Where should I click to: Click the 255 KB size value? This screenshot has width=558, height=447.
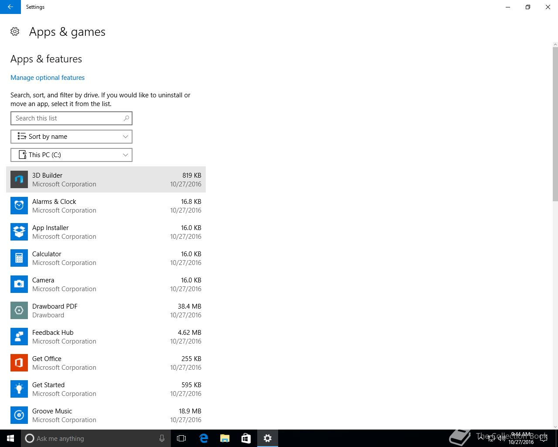pos(191,358)
